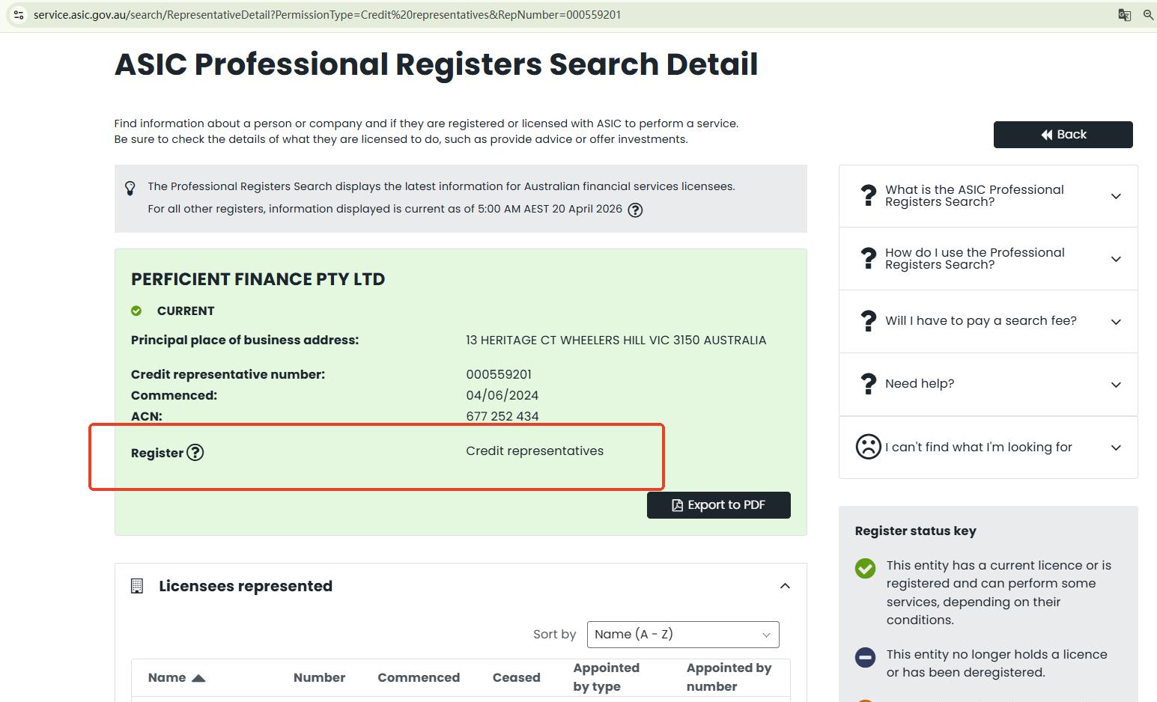Click Export to PDF button
Screen dimensions: 1157x702
[x=718, y=505]
